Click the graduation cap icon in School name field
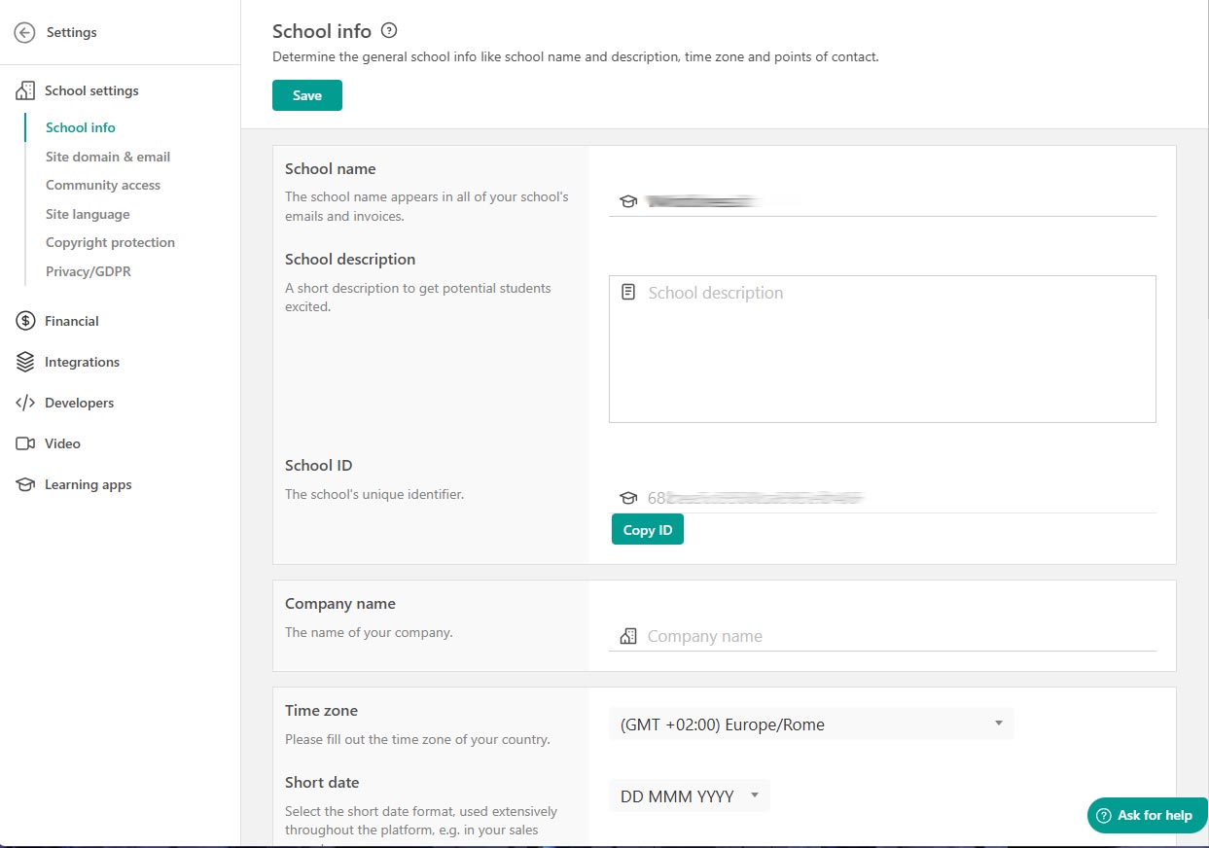The image size is (1209, 848). pyautogui.click(x=628, y=200)
